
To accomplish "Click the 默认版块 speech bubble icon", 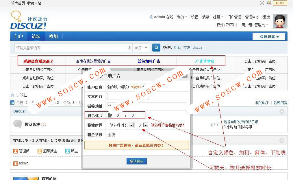I will click(x=18, y=124).
